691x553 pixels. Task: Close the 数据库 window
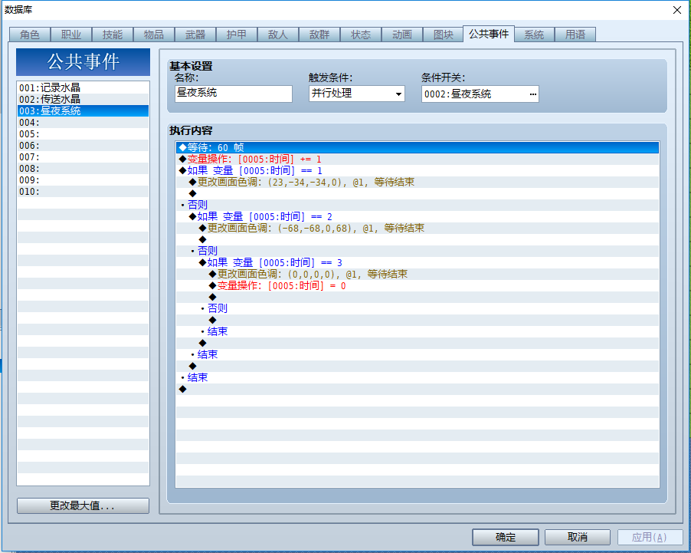click(x=677, y=10)
